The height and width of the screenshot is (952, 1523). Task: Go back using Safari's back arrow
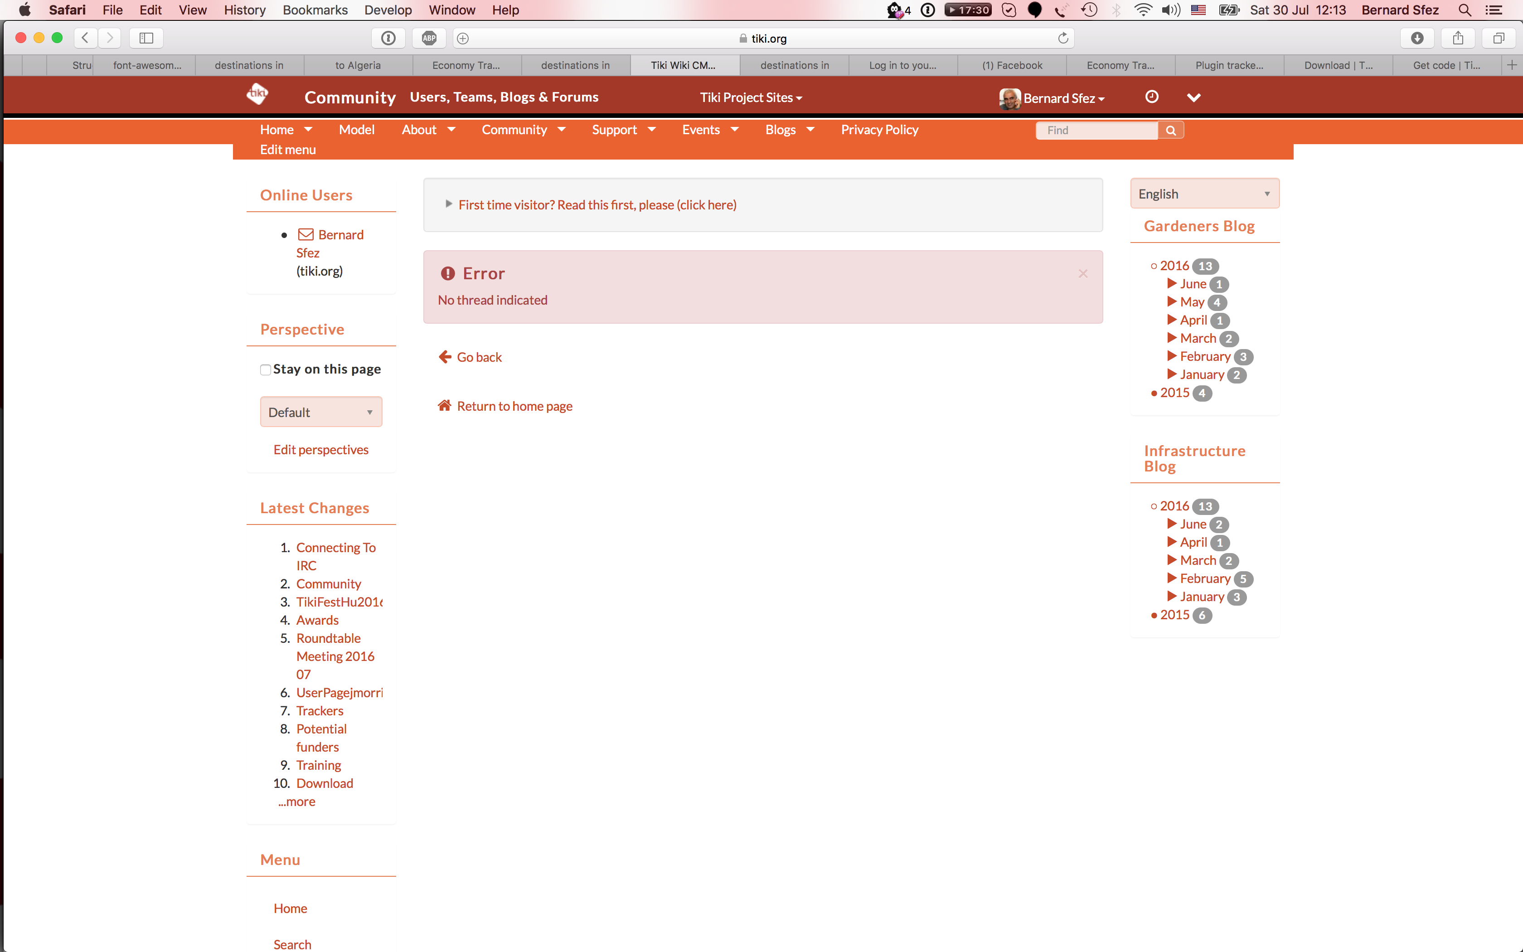coord(86,38)
